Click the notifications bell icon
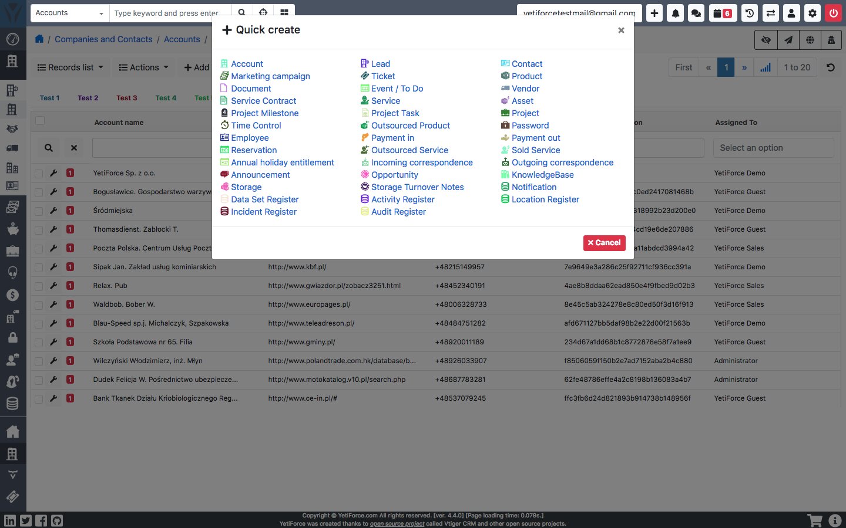The height and width of the screenshot is (528, 846). (675, 13)
